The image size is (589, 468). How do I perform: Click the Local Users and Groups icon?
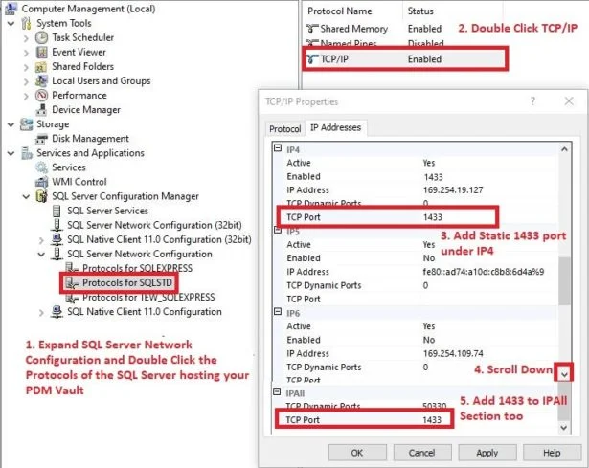click(x=41, y=80)
